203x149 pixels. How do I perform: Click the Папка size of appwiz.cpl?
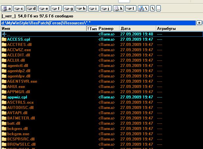(x=106, y=97)
